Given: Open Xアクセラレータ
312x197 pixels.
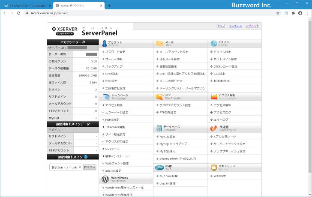Looking at the screenshot, I should tap(225, 137).
